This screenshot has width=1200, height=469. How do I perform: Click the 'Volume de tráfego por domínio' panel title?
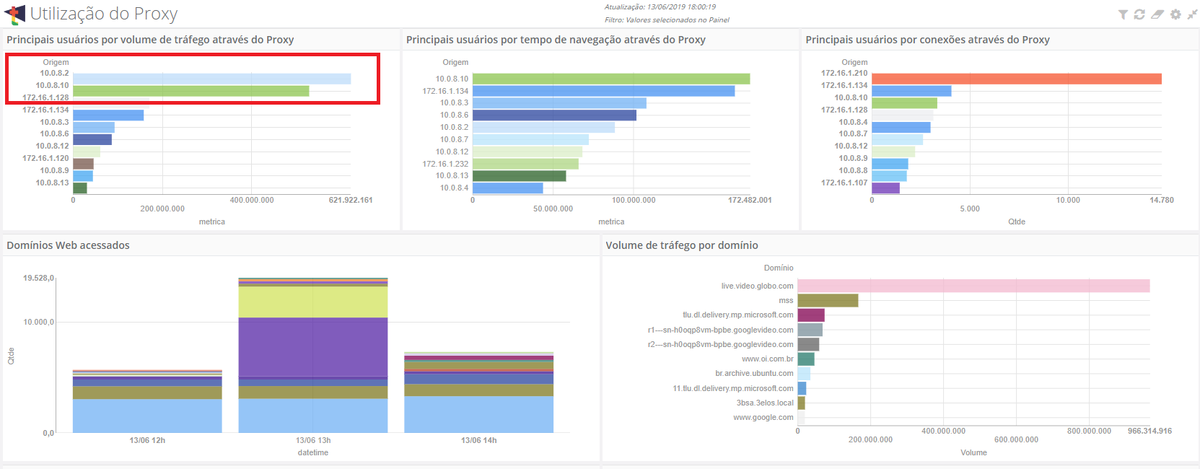(x=682, y=245)
